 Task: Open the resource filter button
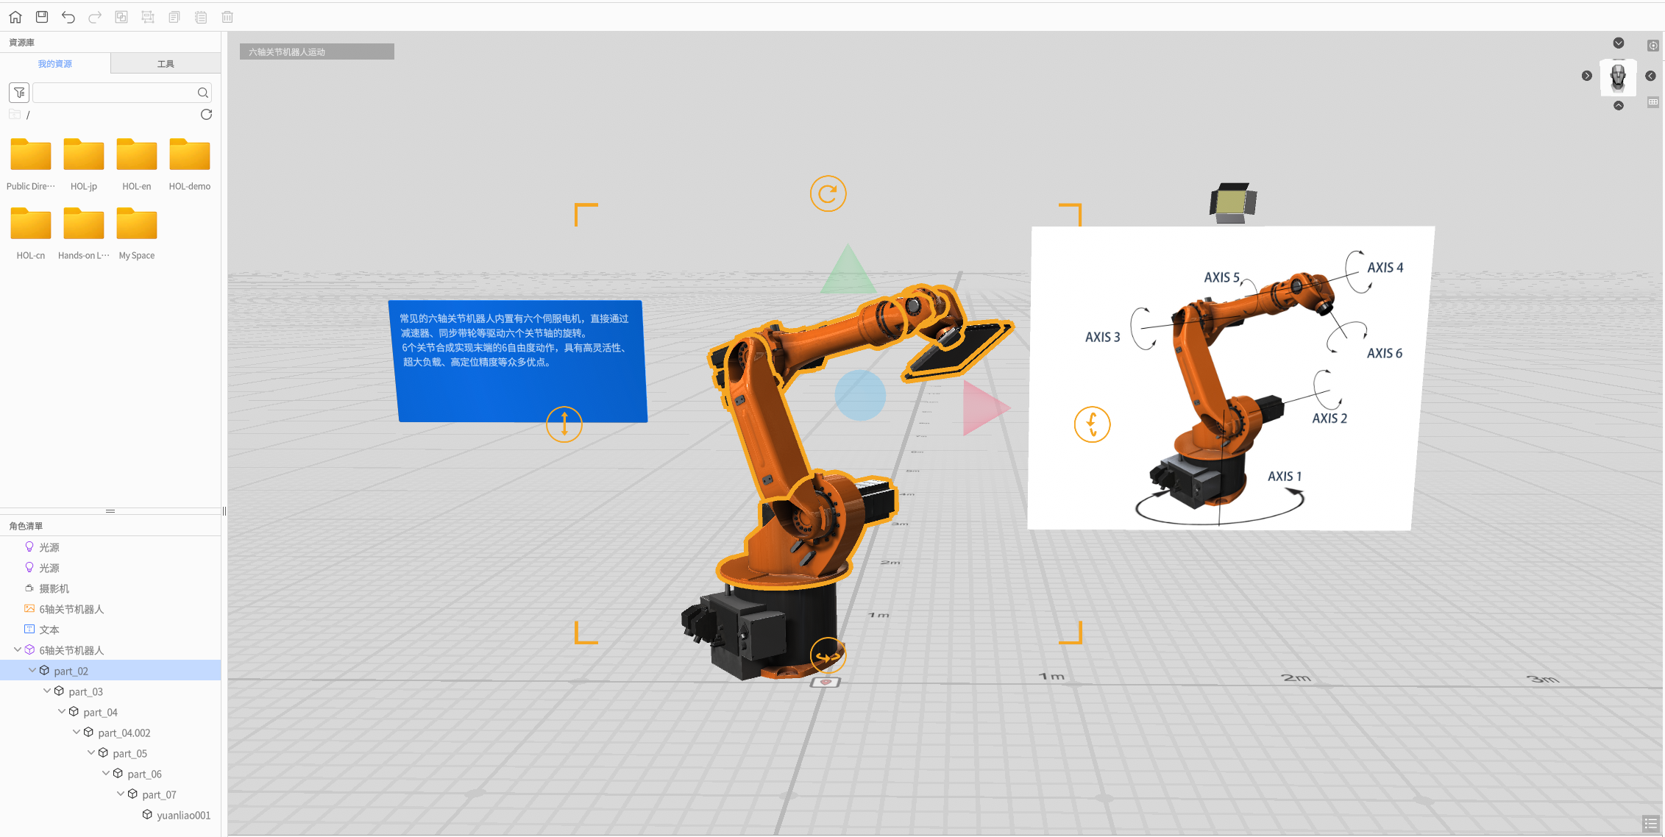[x=19, y=93]
